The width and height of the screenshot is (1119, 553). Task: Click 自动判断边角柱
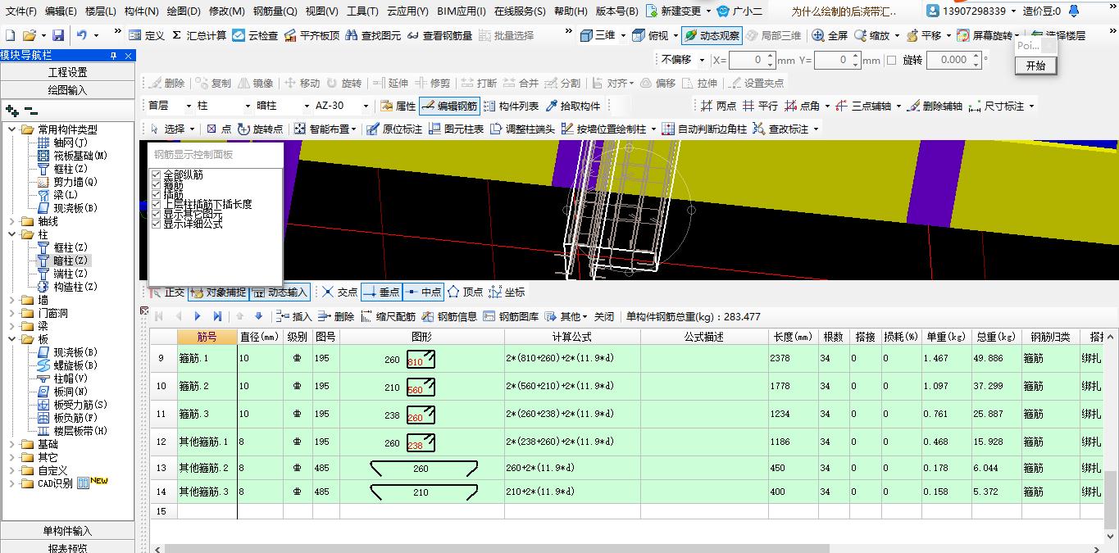pyautogui.click(x=704, y=129)
